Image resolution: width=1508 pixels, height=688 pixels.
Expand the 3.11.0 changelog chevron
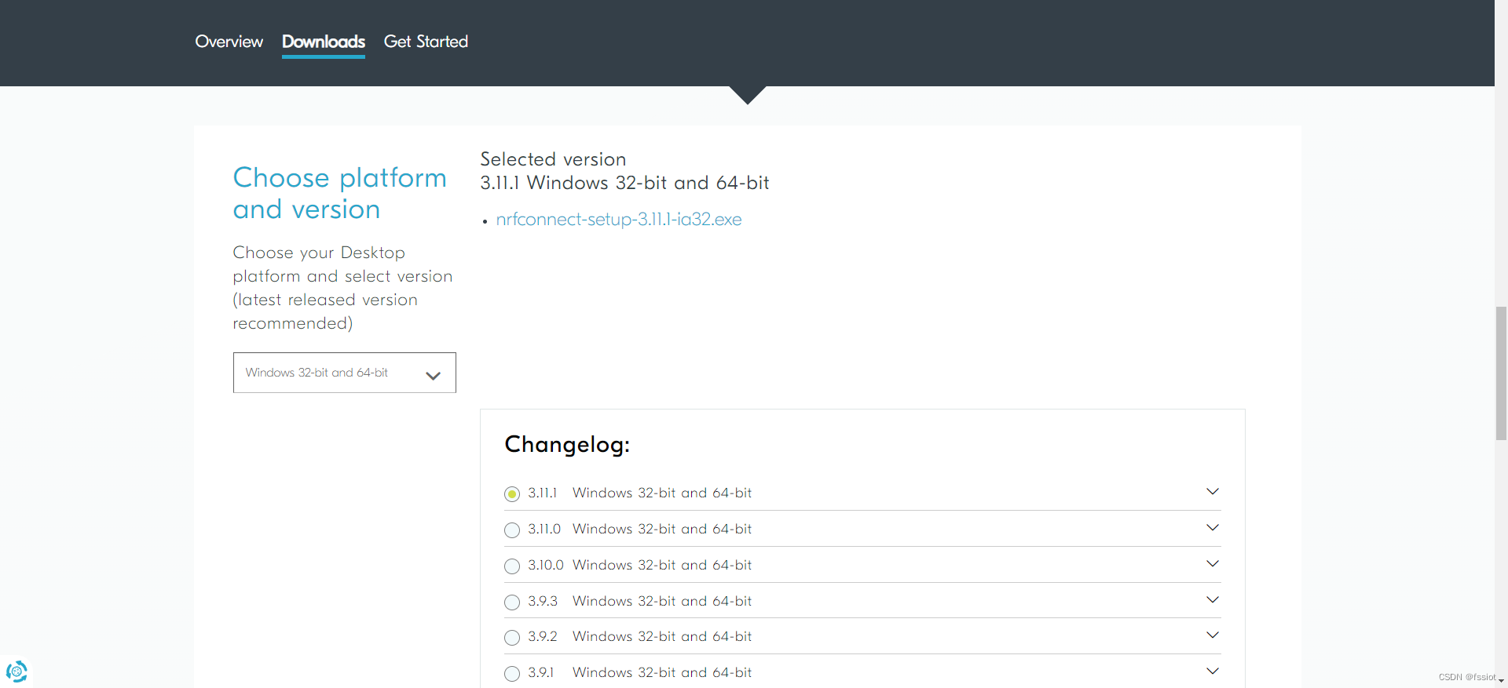[x=1213, y=528]
